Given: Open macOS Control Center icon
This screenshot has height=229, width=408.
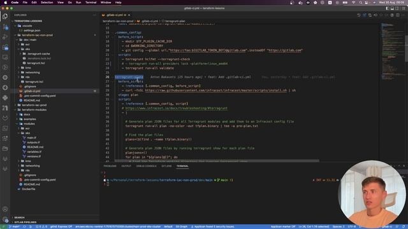Looking at the screenshot, I should [x=367, y=3].
